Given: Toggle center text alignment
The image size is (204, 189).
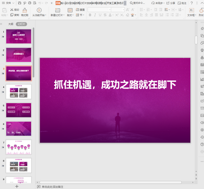Looking at the screenshot, I should [x=146, y=15].
